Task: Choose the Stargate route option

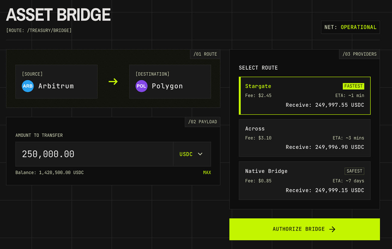Action: (x=305, y=96)
